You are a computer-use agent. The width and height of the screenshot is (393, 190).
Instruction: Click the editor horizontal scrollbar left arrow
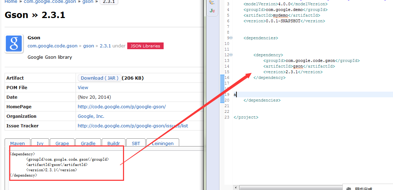(236, 188)
